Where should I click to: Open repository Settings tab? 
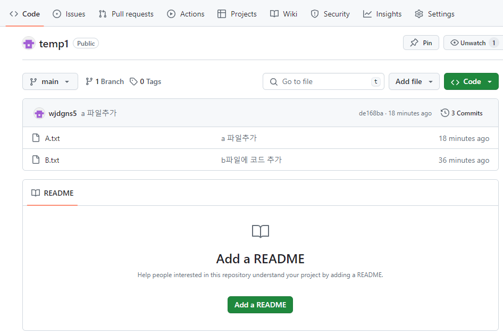[x=434, y=14]
